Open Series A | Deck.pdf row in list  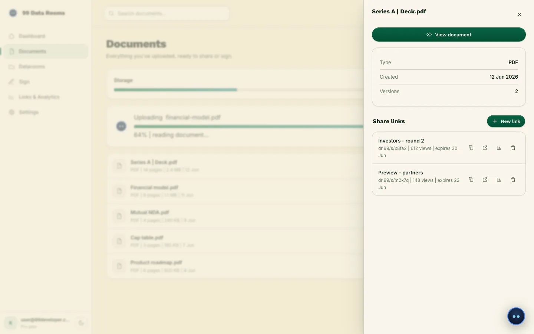coord(235,166)
